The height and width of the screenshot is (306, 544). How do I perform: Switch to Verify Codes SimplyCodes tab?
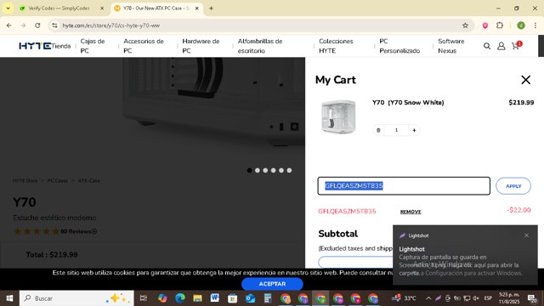[59, 8]
